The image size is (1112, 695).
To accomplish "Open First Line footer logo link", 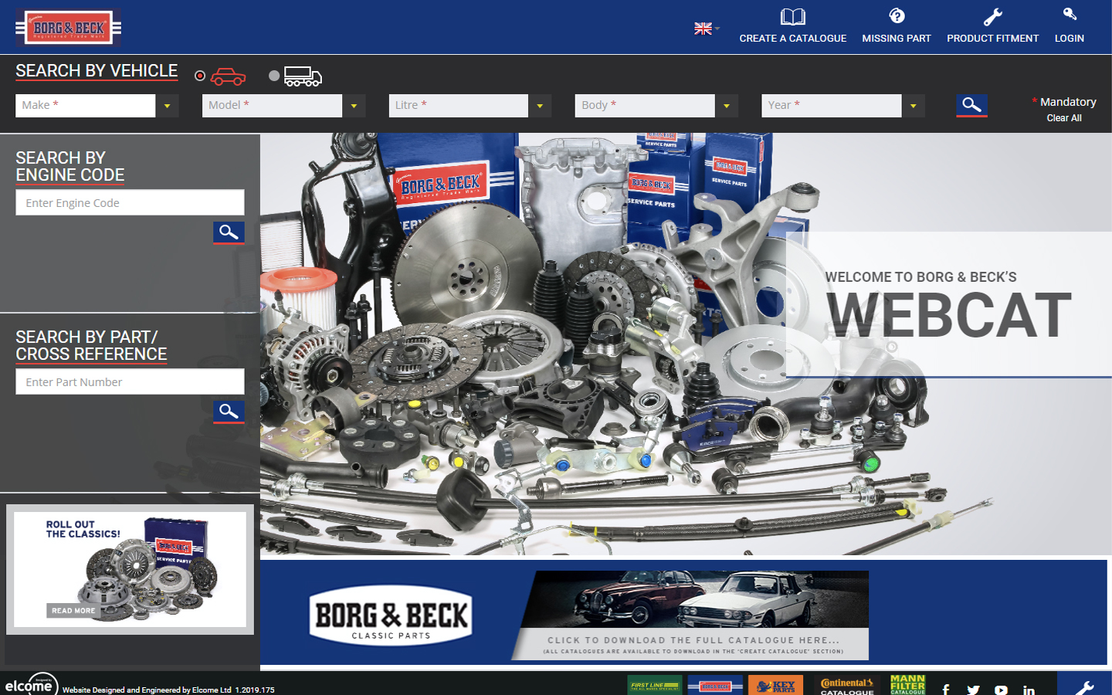I will coord(654,686).
